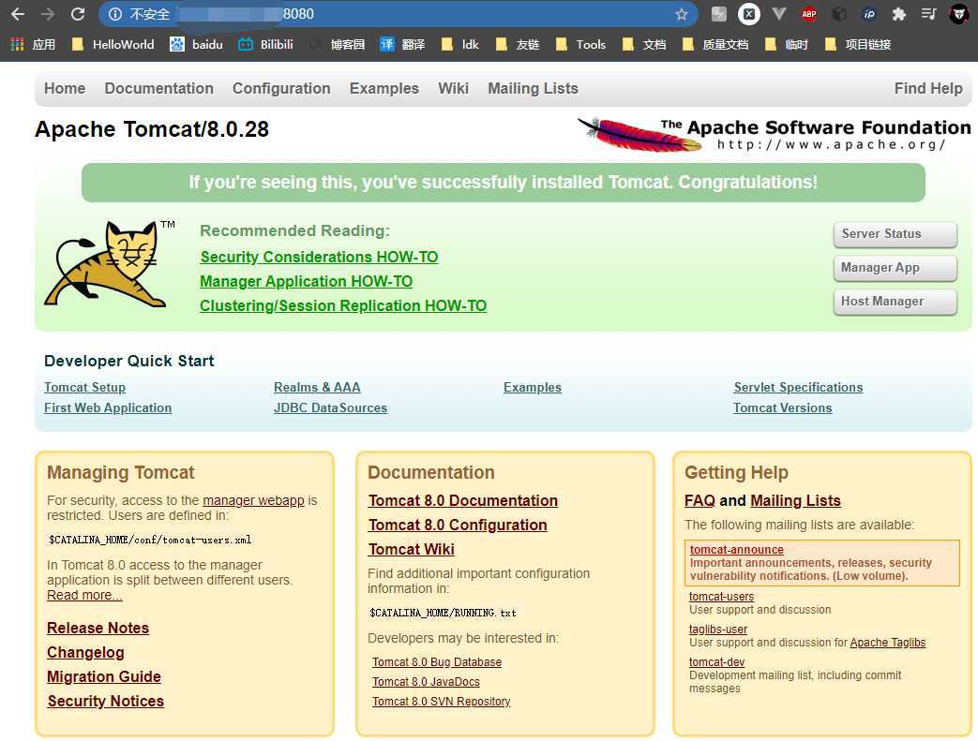Open the Realms & AAA link
Screen dimensions: 978x741
pos(317,387)
